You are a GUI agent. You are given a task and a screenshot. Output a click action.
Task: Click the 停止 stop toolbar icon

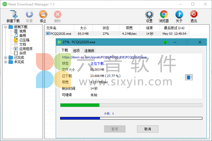(x=43, y=14)
